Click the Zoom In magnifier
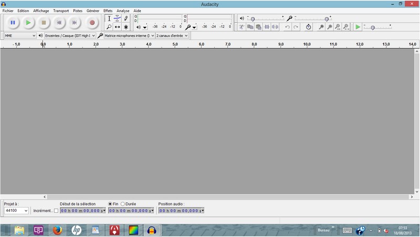Image resolution: width=420 pixels, height=237 pixels. pyautogui.click(x=321, y=27)
